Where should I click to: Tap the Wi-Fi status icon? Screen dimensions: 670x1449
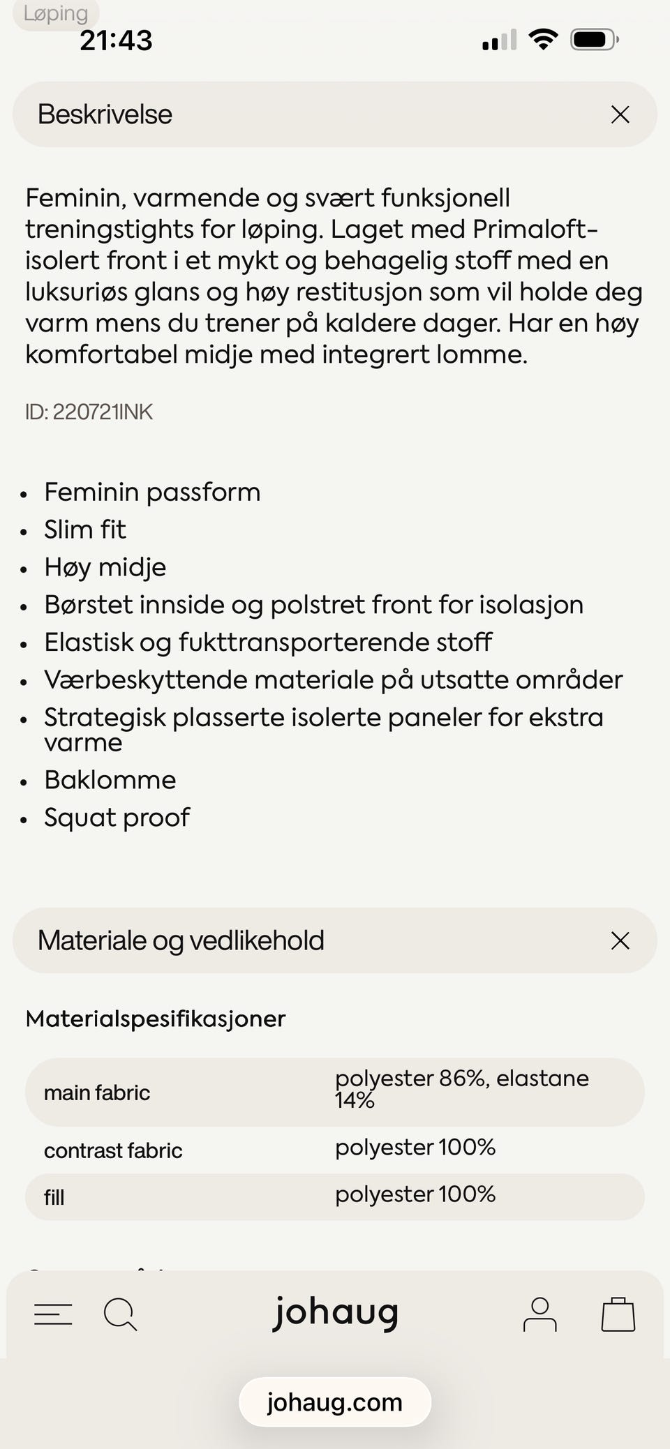[543, 39]
